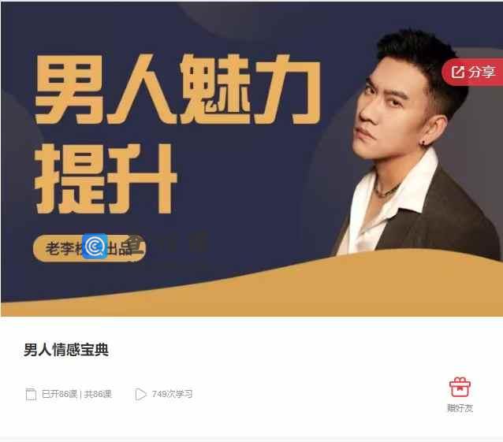Open the 男人情感宝典 course title
503x442 pixels.
click(66, 349)
